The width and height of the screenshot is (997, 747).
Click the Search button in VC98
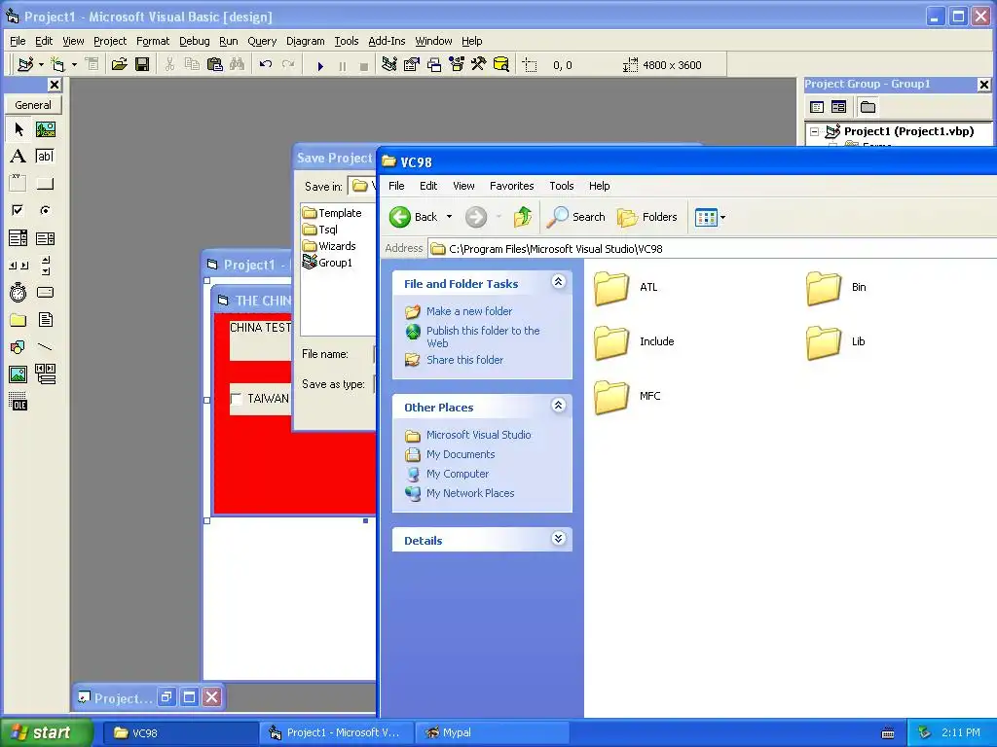pos(576,217)
